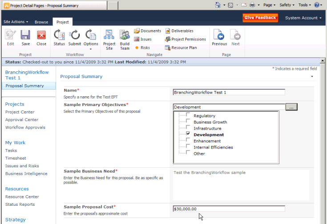Click in the Sample Business Need text area
This screenshot has height=224, width=327.
[x=241, y=185]
